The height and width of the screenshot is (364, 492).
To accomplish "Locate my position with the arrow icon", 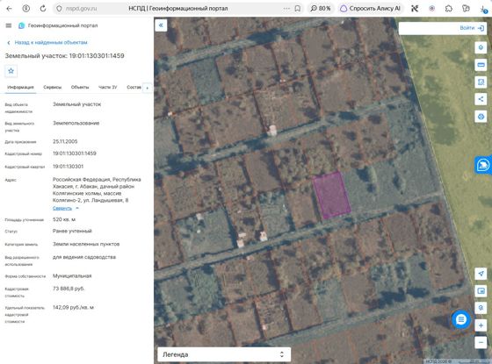I will [481, 274].
